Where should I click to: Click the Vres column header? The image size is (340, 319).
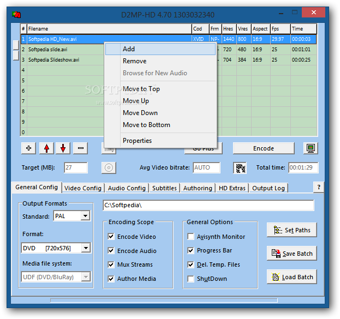pyautogui.click(x=244, y=29)
